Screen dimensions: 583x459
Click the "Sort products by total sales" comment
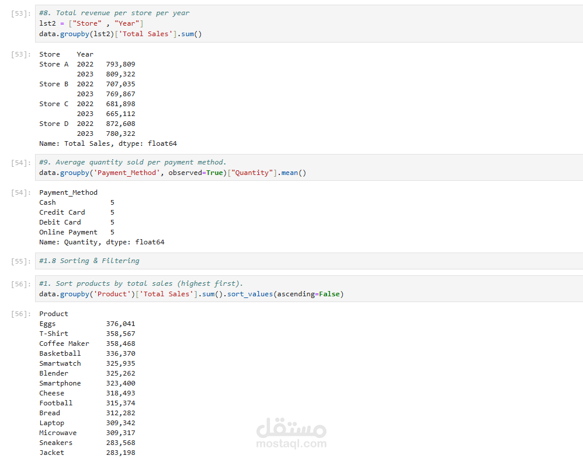[141, 283]
